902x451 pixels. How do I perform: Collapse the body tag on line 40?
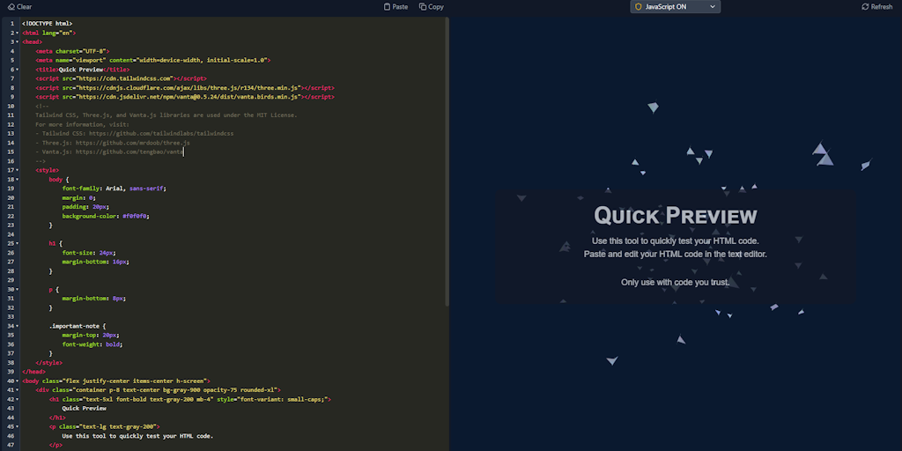17,381
